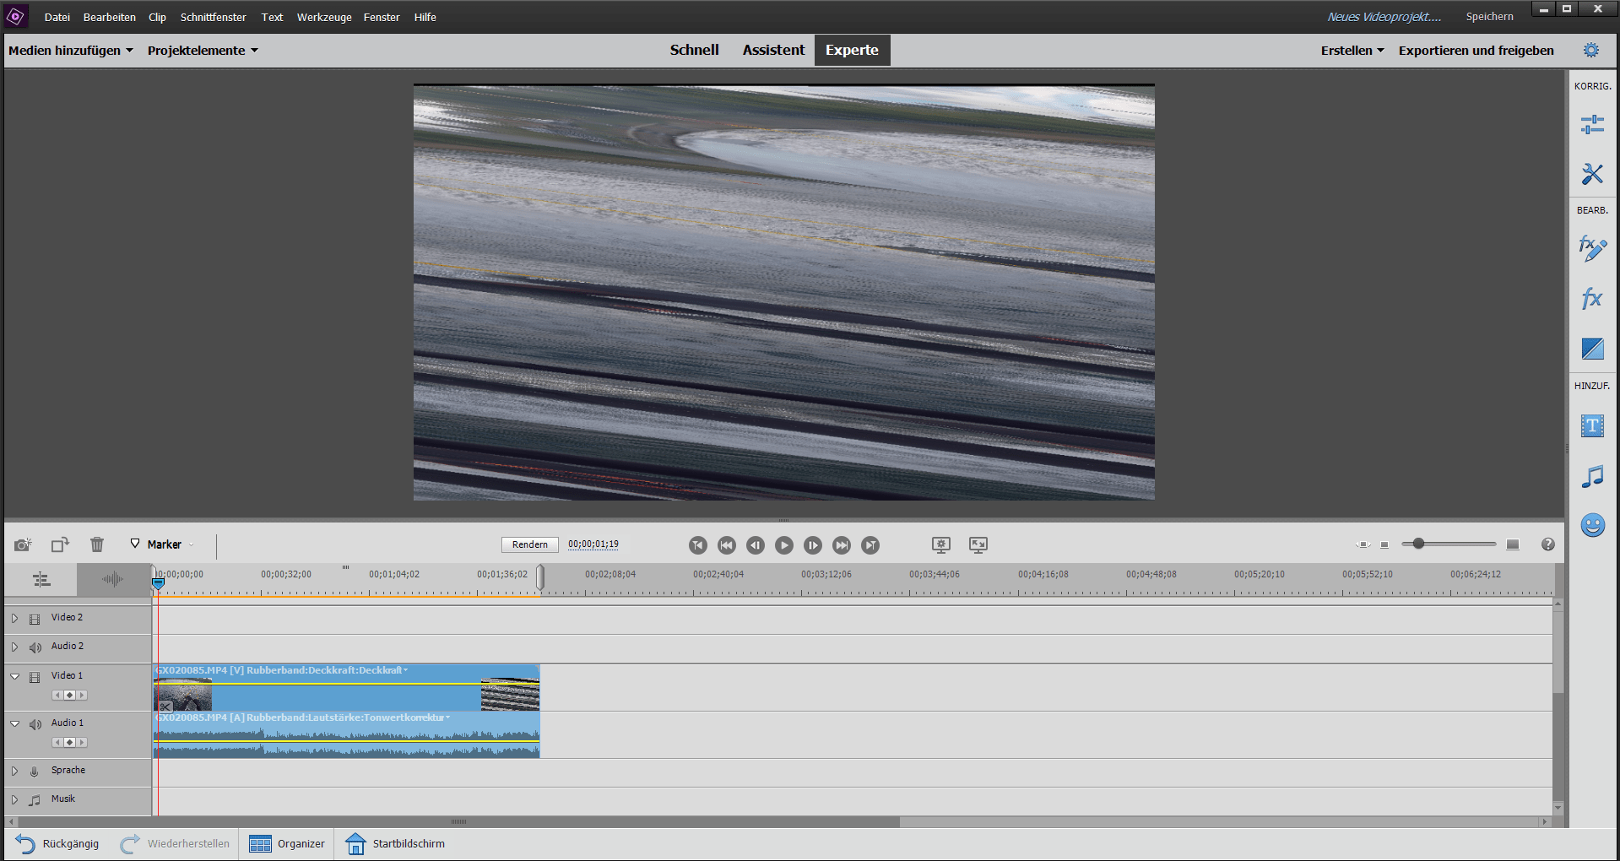Open the Tools panel via wrench icon
This screenshot has height=861, width=1620.
[x=1592, y=174]
